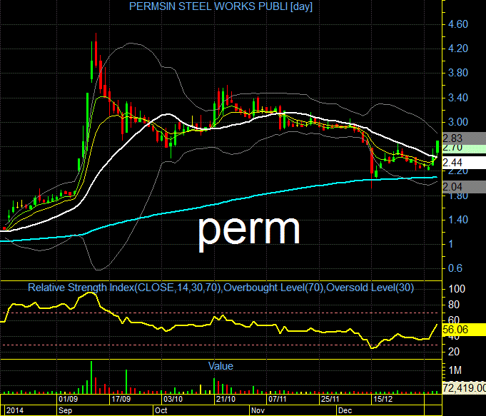486x416 pixels.
Task: Click the 3.80 price axis label
Action: [457, 73]
